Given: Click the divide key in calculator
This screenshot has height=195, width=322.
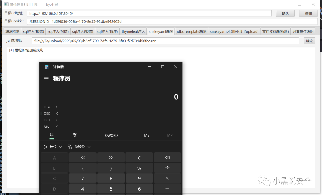Looking at the screenshot, I should tap(167, 168).
